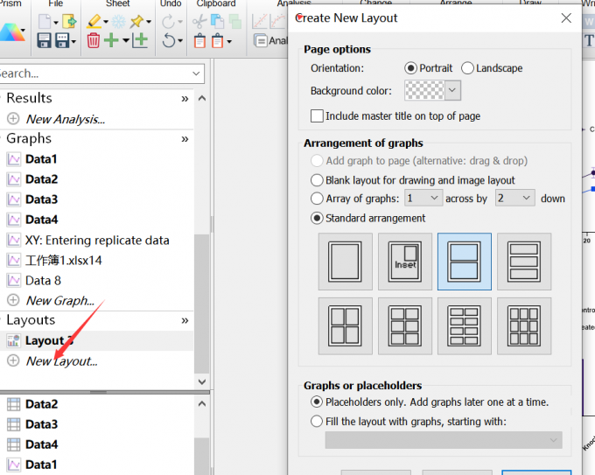The image size is (595, 475).
Task: Select Landscape orientation
Action: click(468, 68)
